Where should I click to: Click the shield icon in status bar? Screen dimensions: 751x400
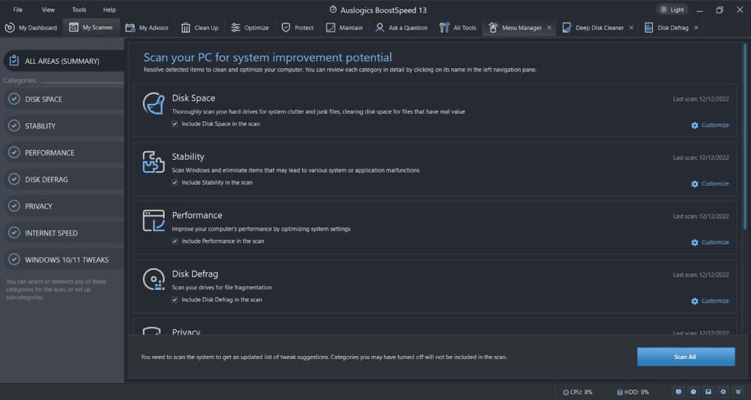pos(678,392)
